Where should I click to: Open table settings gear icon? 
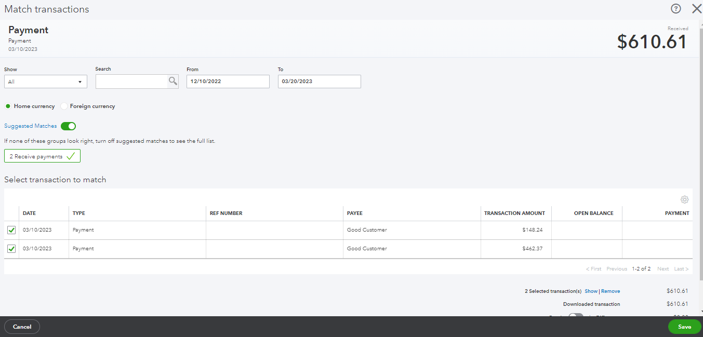[x=684, y=199]
